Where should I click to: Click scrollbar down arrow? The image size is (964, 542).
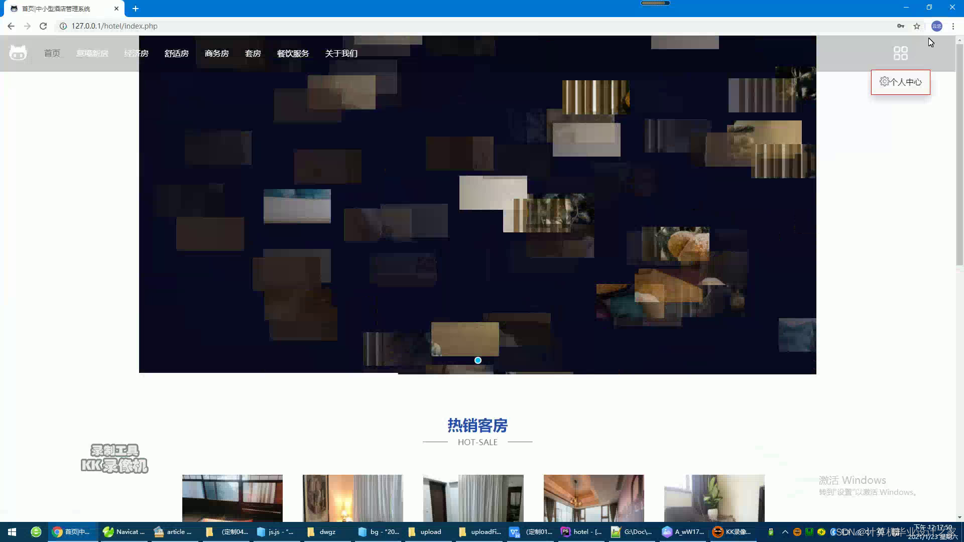coord(959,517)
